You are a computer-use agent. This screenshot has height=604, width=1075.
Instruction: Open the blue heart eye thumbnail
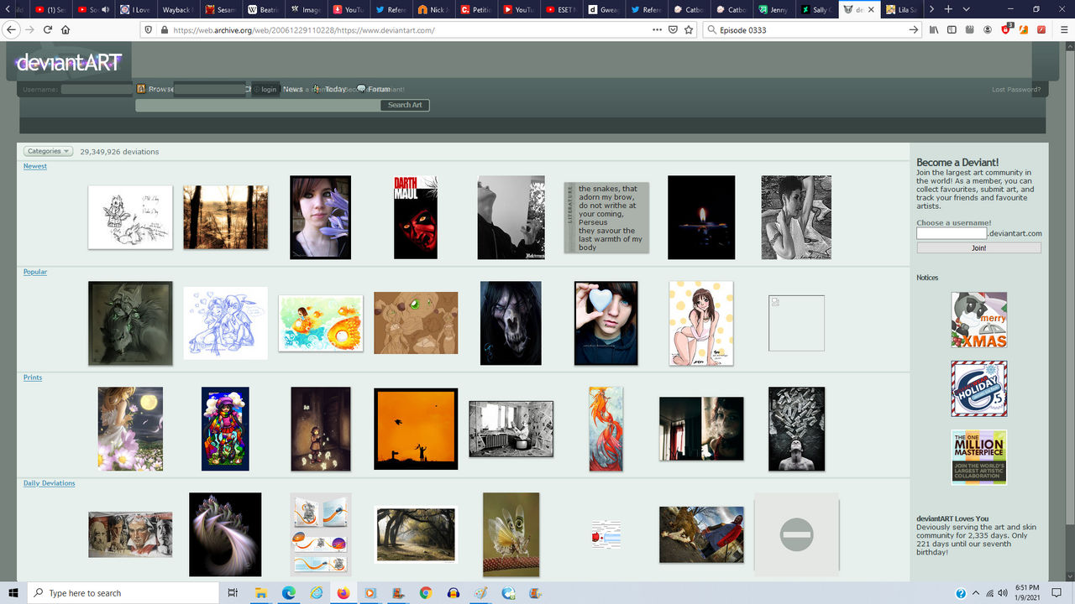(606, 323)
